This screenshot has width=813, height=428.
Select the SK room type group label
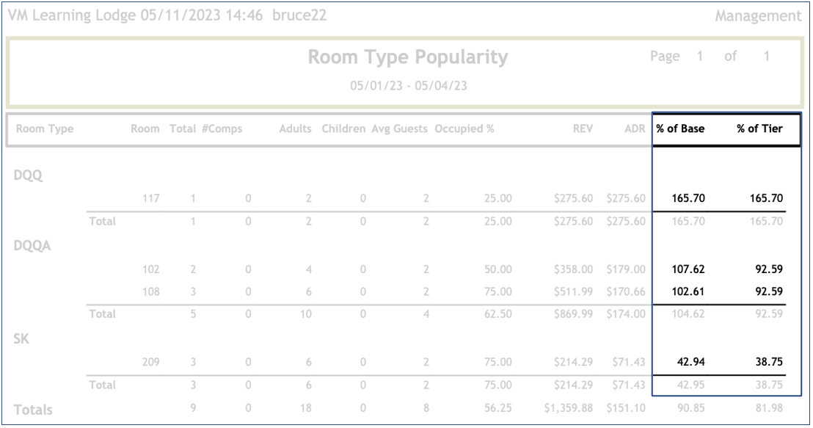pyautogui.click(x=22, y=338)
